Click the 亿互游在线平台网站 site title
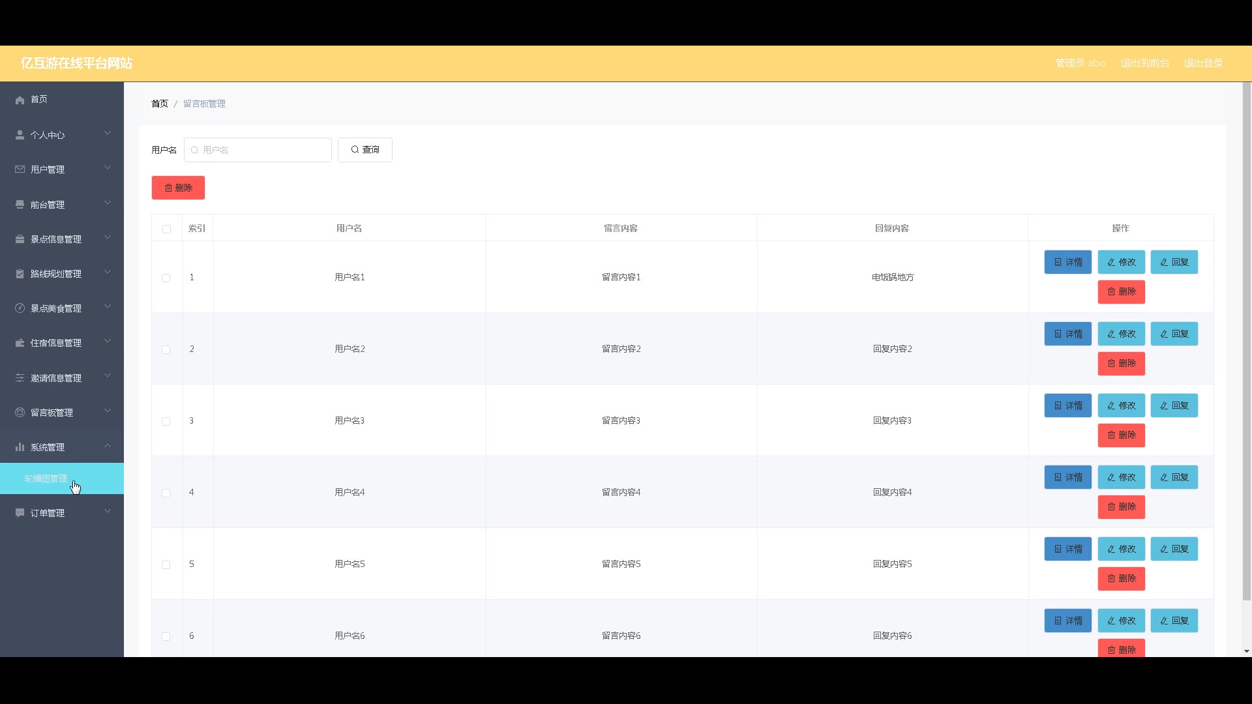The image size is (1252, 704). tap(76, 63)
